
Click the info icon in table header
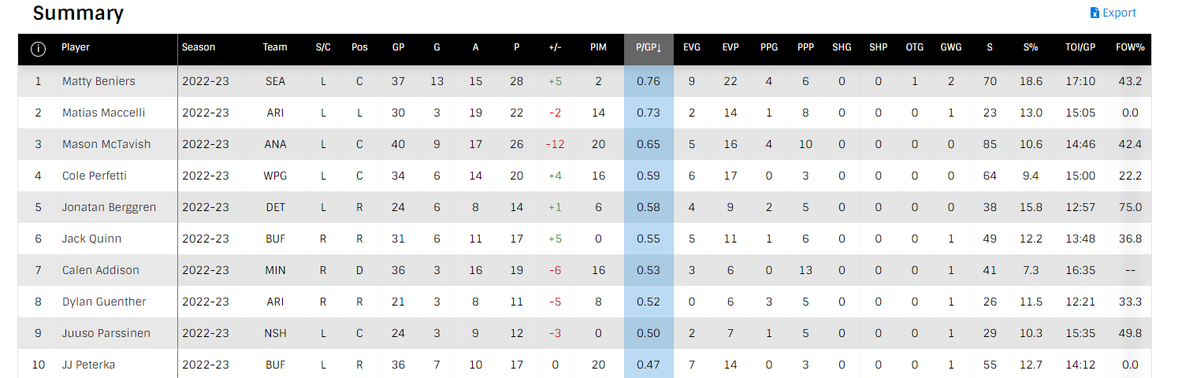coord(38,49)
